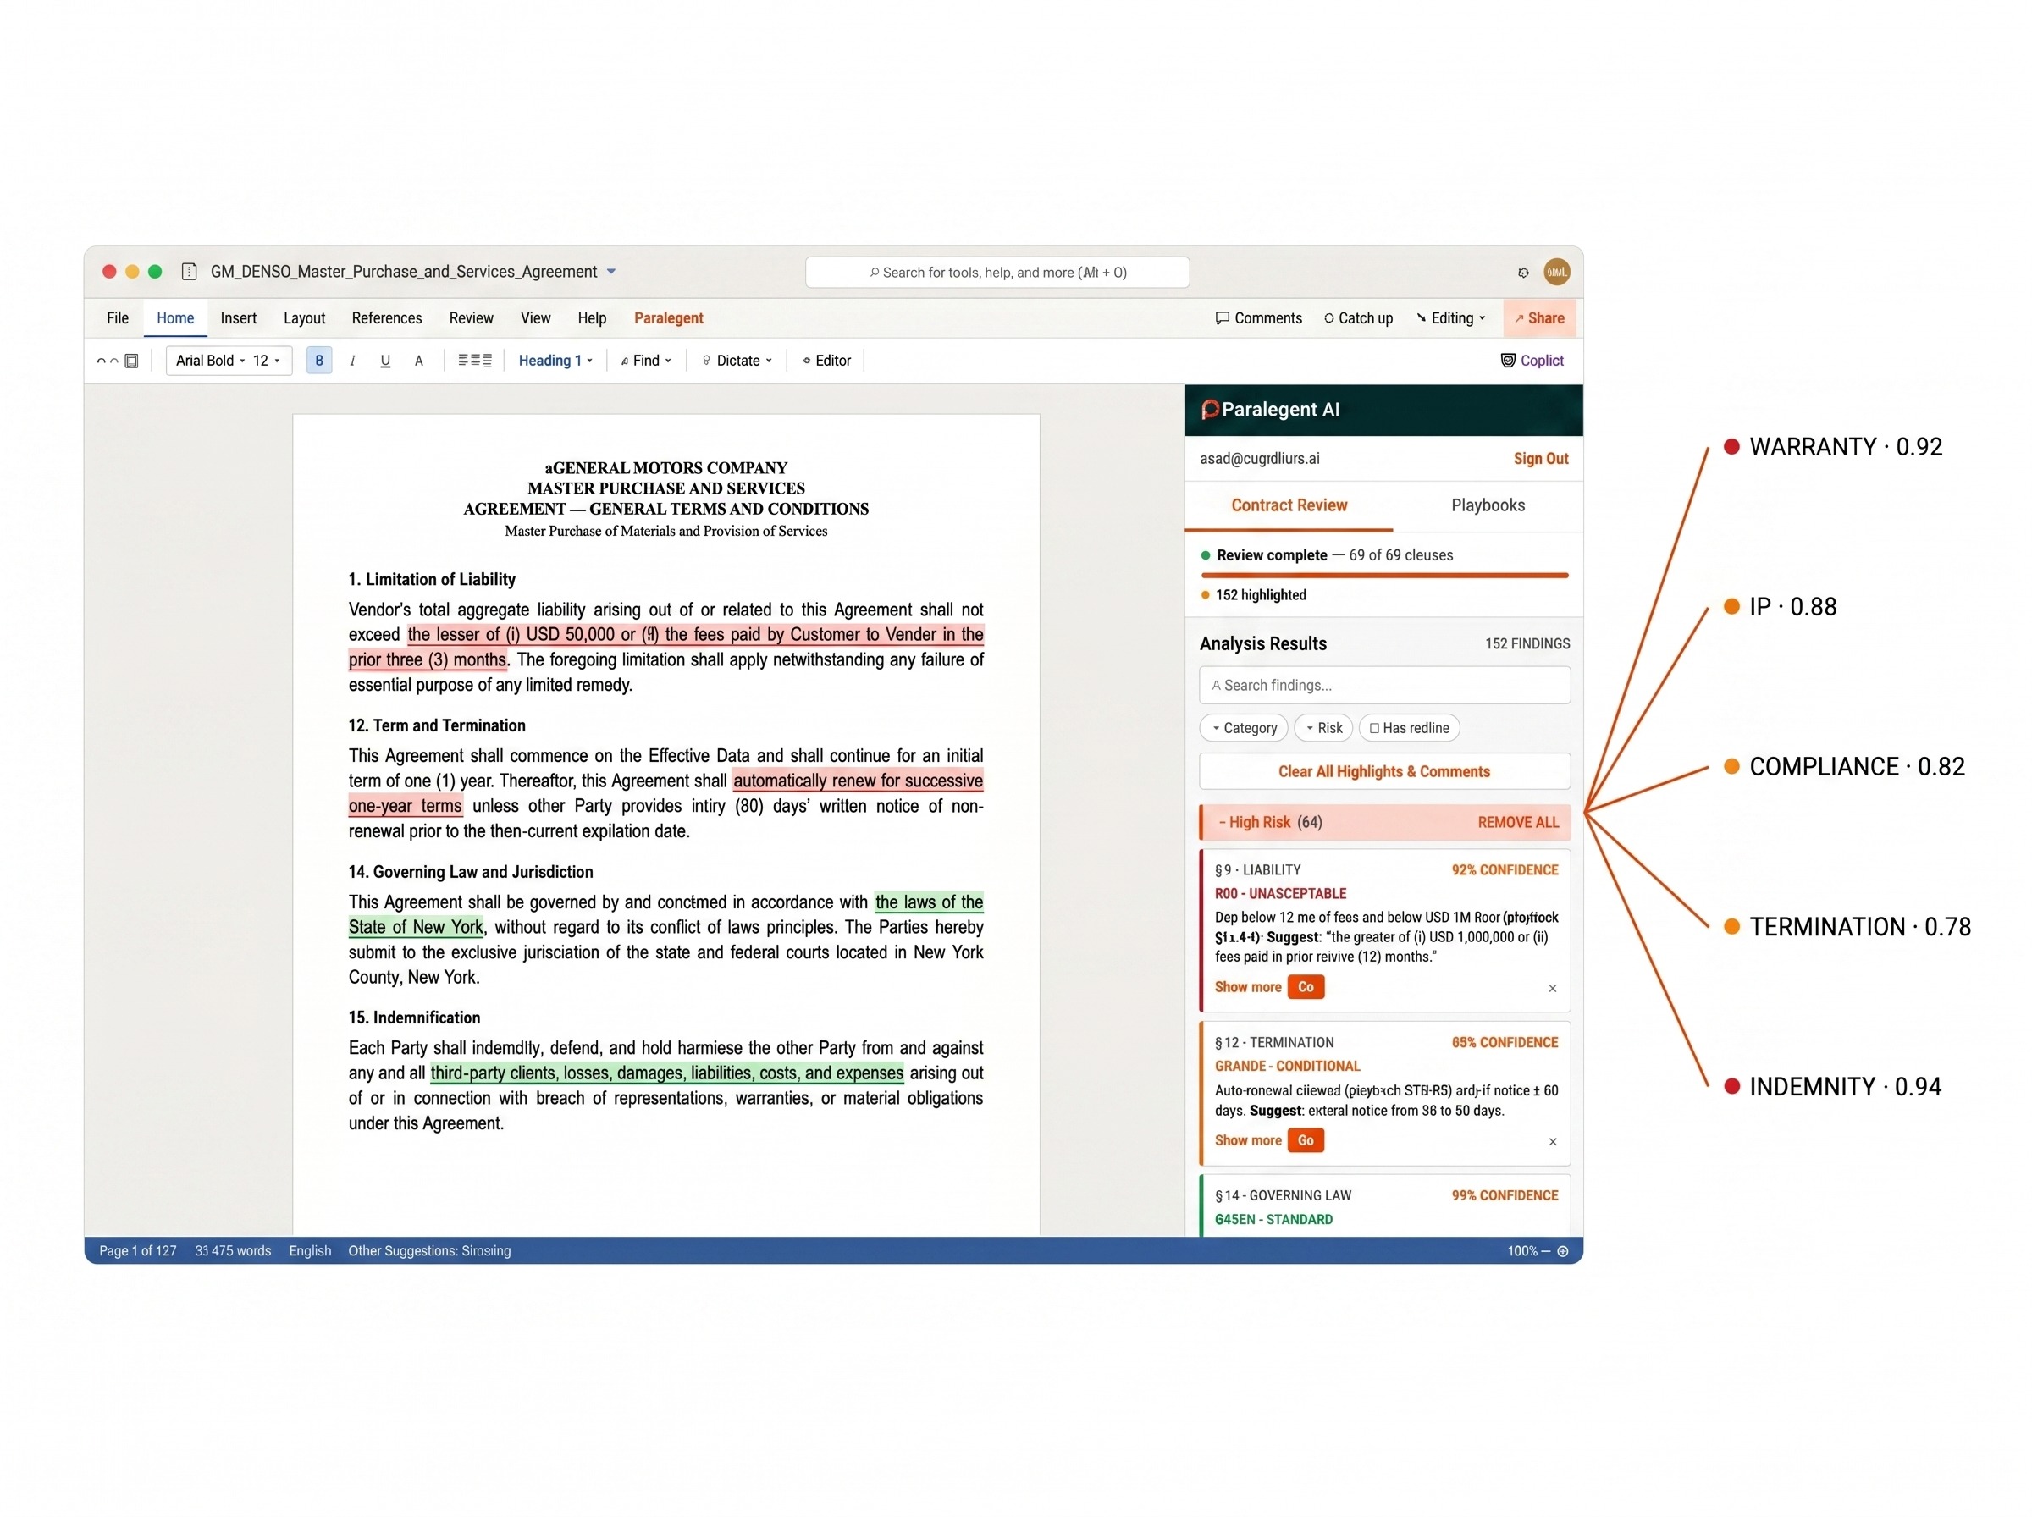Open Copilot from the toolbar

point(1532,361)
